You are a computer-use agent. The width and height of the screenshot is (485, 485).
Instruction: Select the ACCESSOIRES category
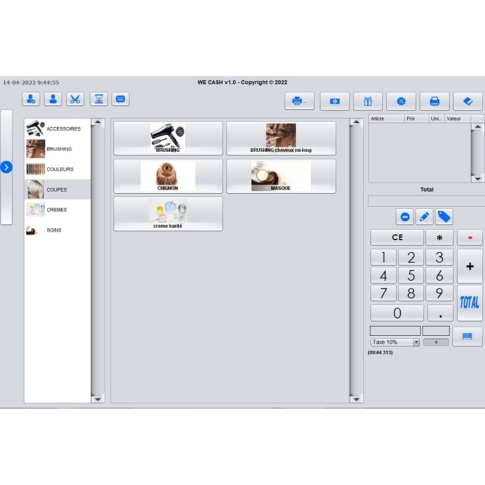(x=58, y=129)
